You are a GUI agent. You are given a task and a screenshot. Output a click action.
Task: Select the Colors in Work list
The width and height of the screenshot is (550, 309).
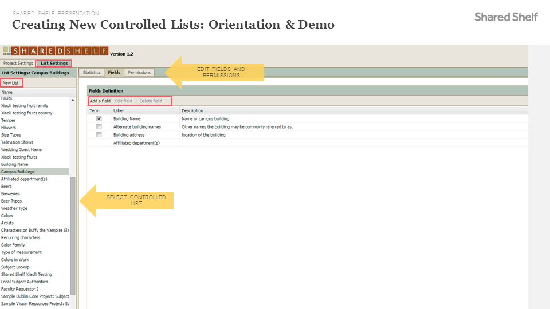(34, 260)
